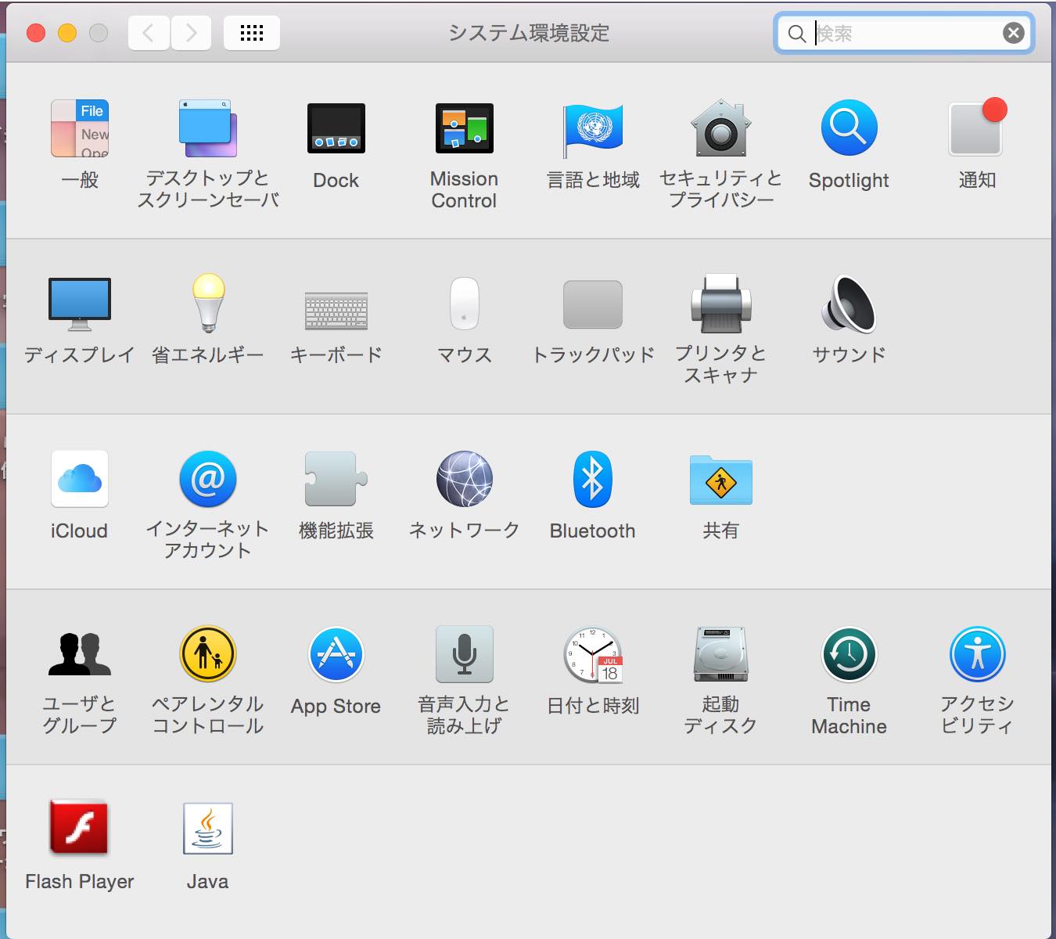1056x939 pixels.
Task: Click the magnifying glass in search field
Action: pos(796,34)
